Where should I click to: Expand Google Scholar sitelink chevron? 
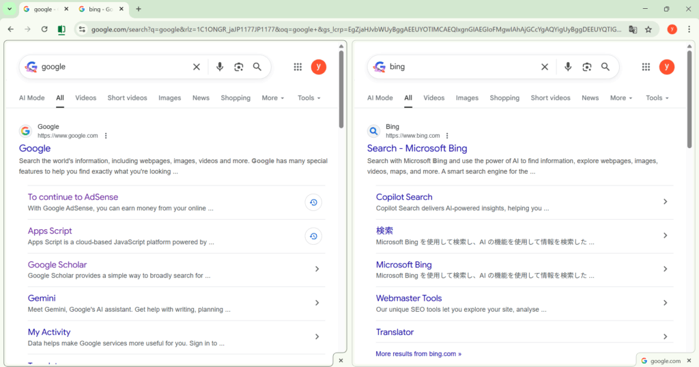(317, 269)
